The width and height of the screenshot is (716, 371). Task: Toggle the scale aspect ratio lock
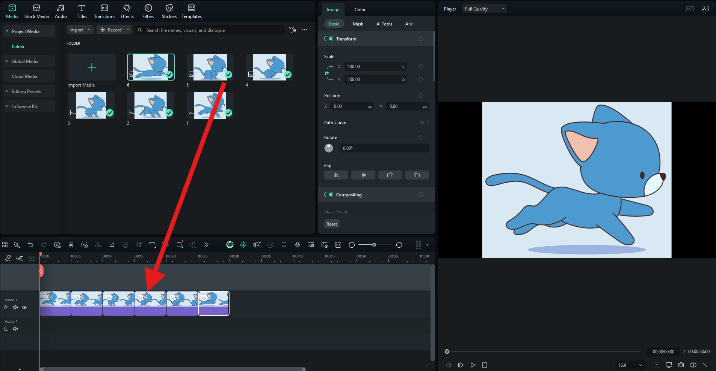coord(327,73)
